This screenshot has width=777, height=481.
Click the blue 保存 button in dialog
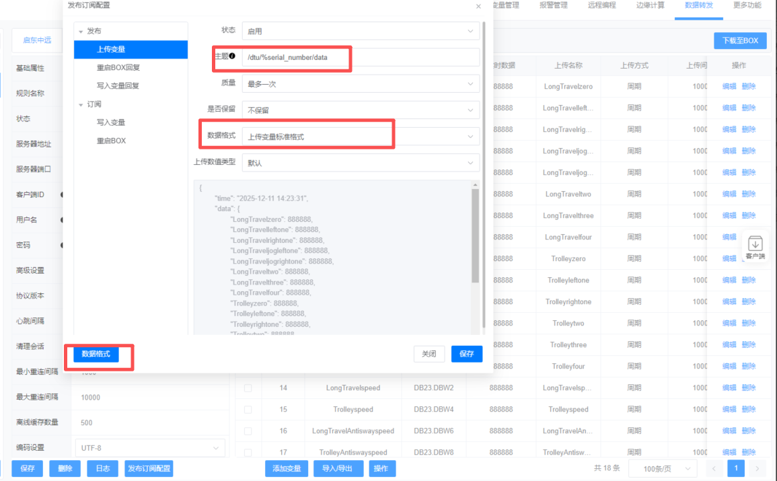pos(466,354)
